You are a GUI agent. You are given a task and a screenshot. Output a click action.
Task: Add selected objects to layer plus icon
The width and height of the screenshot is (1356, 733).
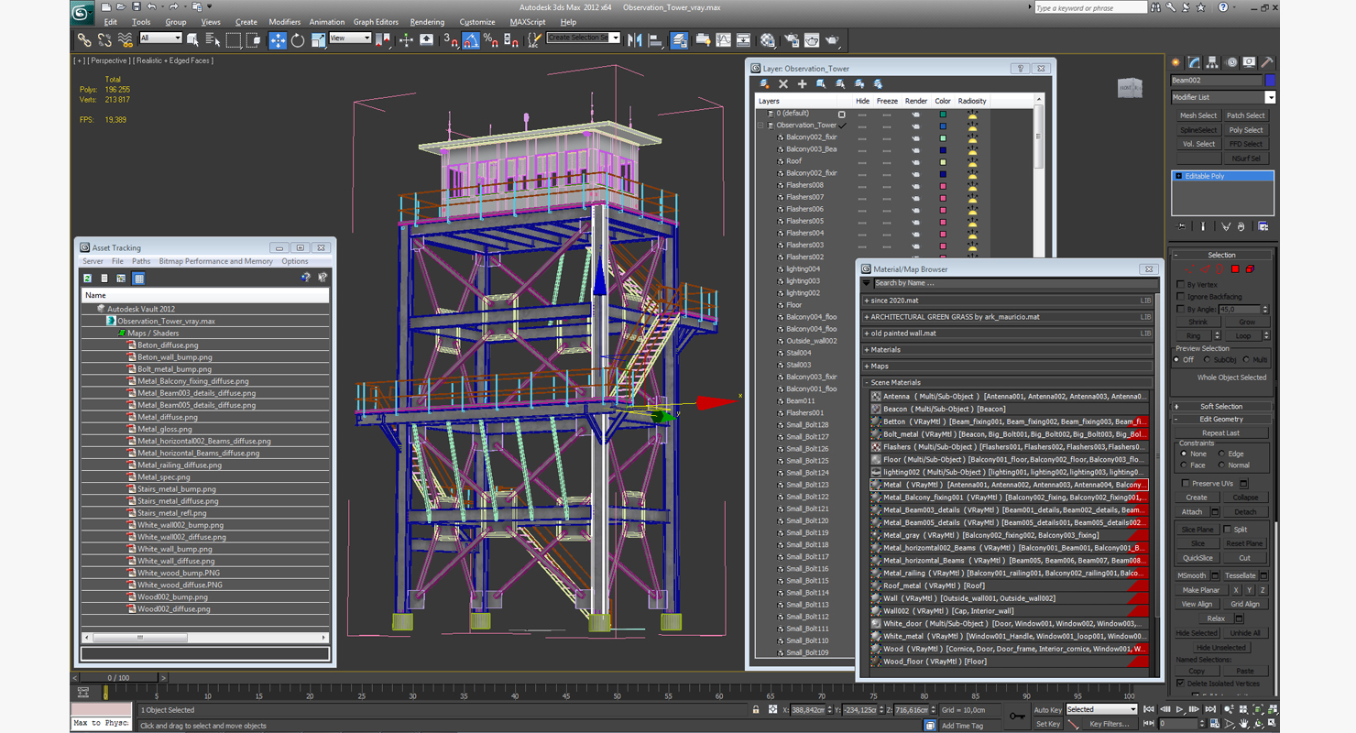pos(803,83)
